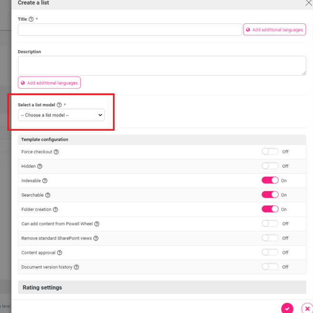Open the Choose a list model dropdown
This screenshot has width=313, height=313.
point(61,115)
